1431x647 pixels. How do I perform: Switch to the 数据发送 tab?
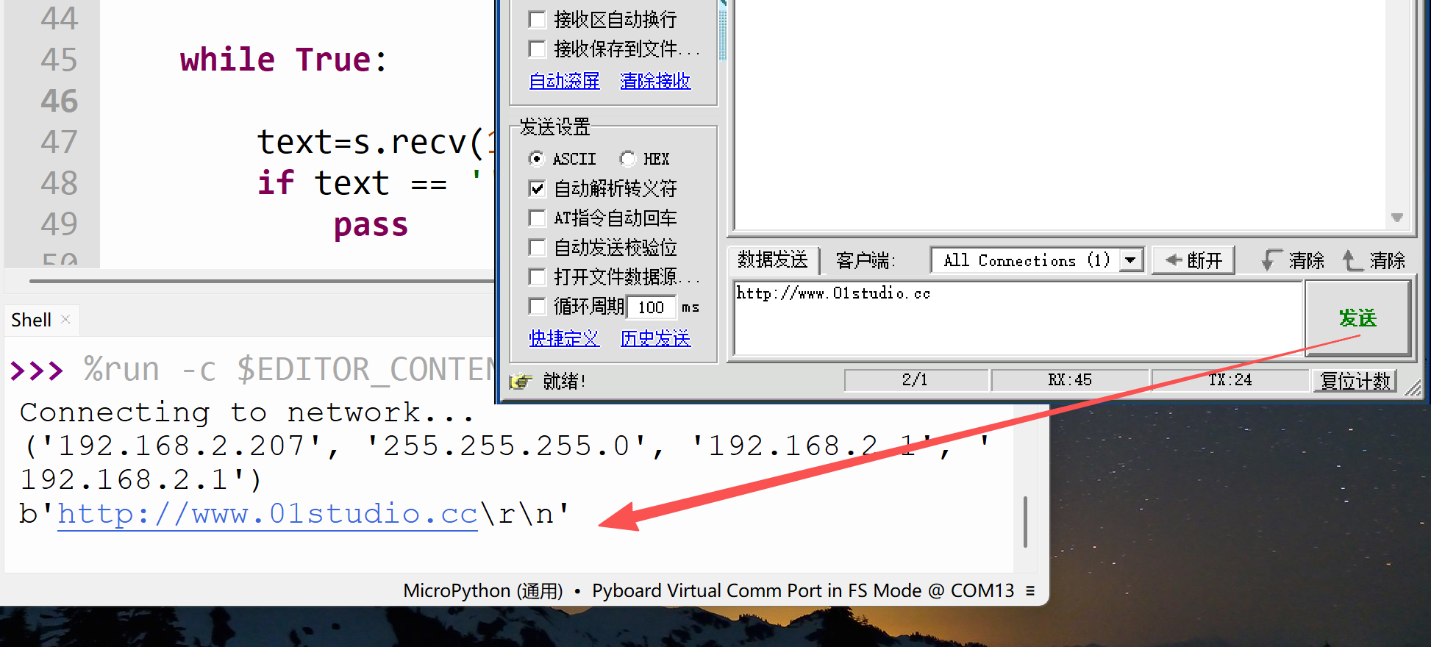772,260
